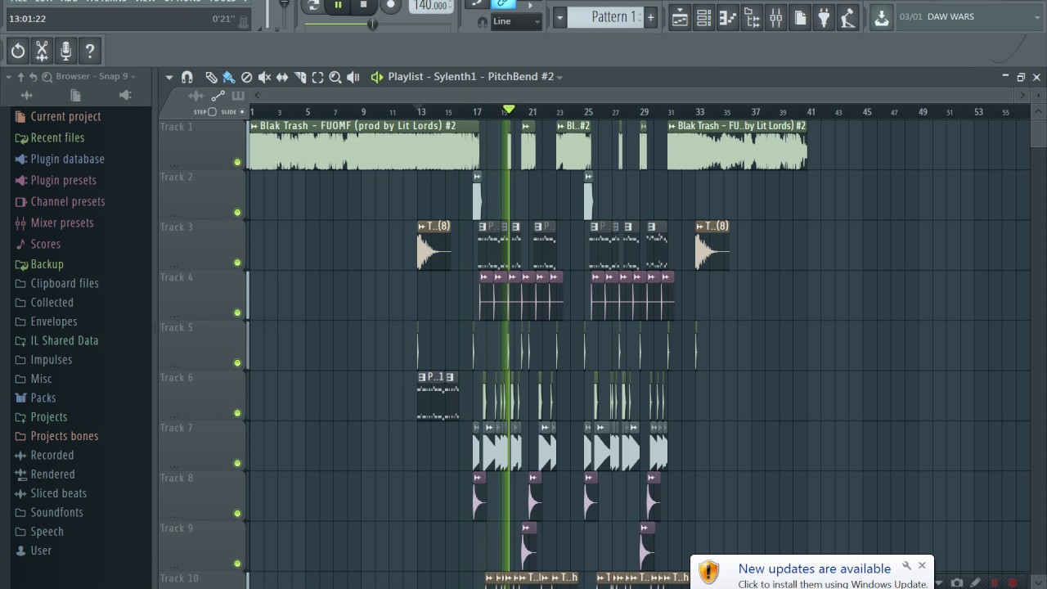Image resolution: width=1047 pixels, height=589 pixels.
Task: Click the 140.000 tempo field
Action: [431, 6]
